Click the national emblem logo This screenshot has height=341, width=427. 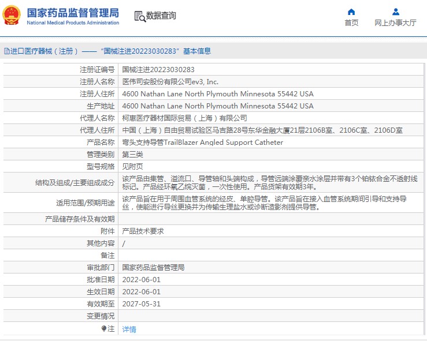click(12, 16)
